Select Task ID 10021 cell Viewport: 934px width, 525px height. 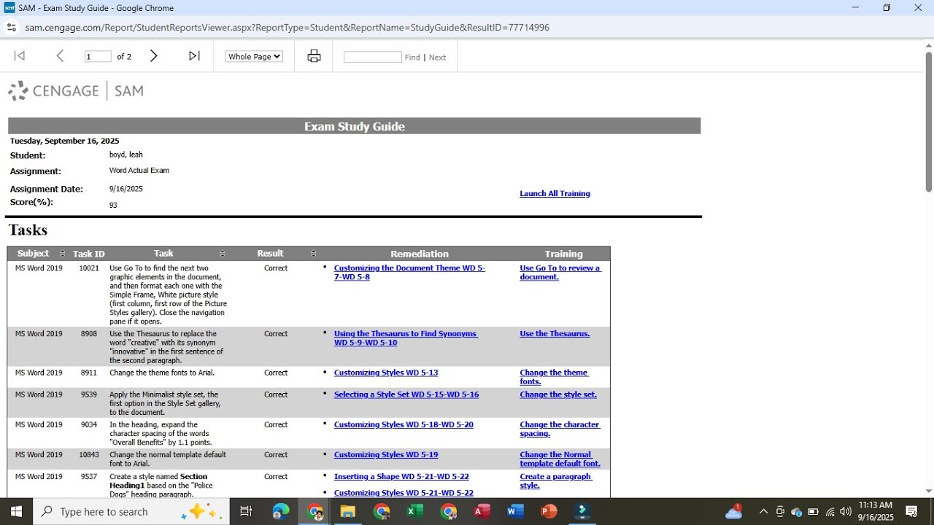tap(89, 268)
